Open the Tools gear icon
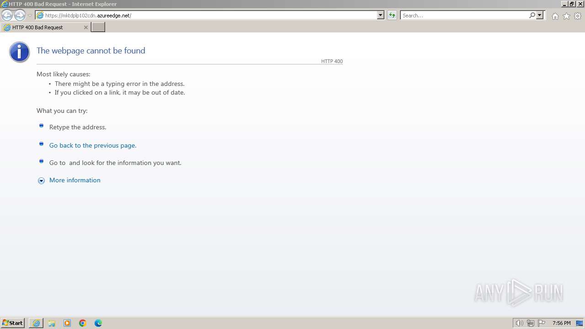The height and width of the screenshot is (329, 585). (x=578, y=16)
